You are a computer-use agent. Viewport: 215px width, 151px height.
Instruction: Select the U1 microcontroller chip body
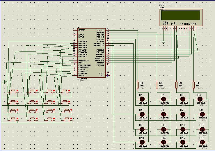point(91,53)
